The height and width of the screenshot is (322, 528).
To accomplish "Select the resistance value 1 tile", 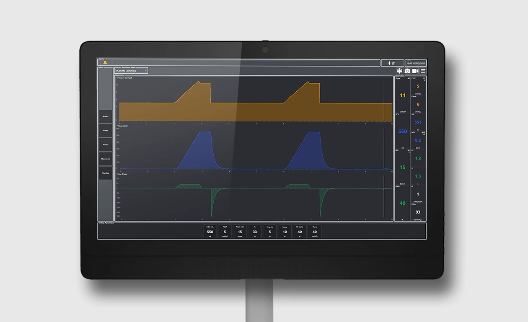I will (418, 194).
